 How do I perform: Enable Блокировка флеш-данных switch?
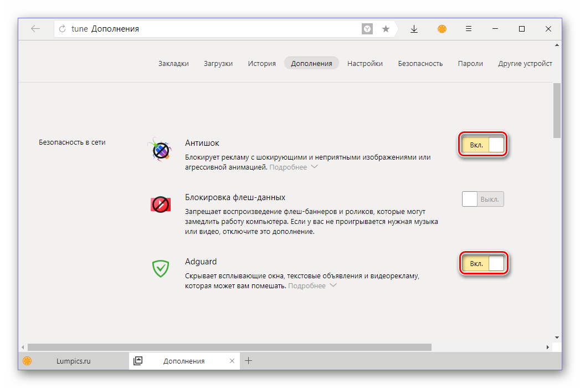(x=483, y=199)
